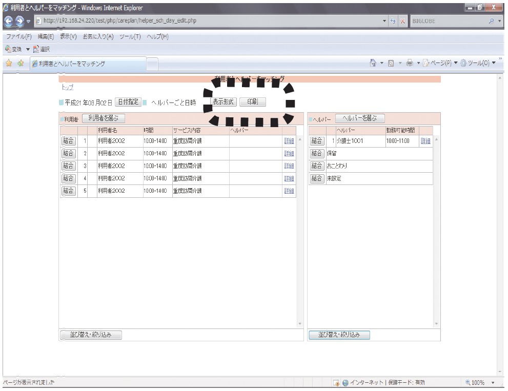
Task: Open 詳細 link for user row 1
Action: point(289,141)
